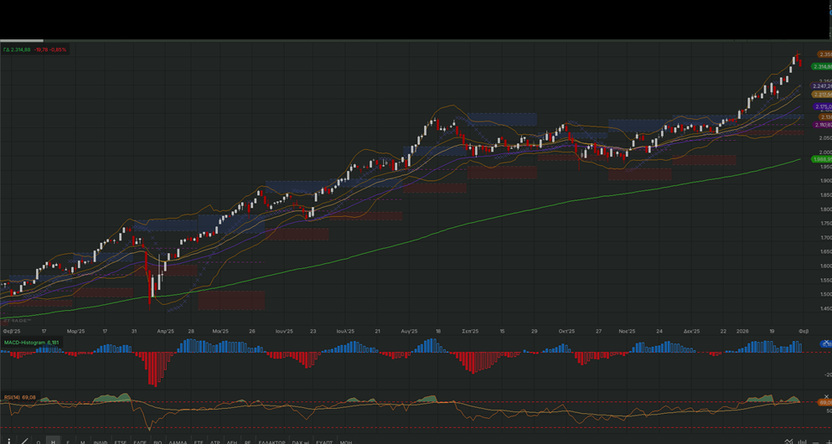Click the magenta 2.110,82 price tag
832x444 pixels.
822,125
